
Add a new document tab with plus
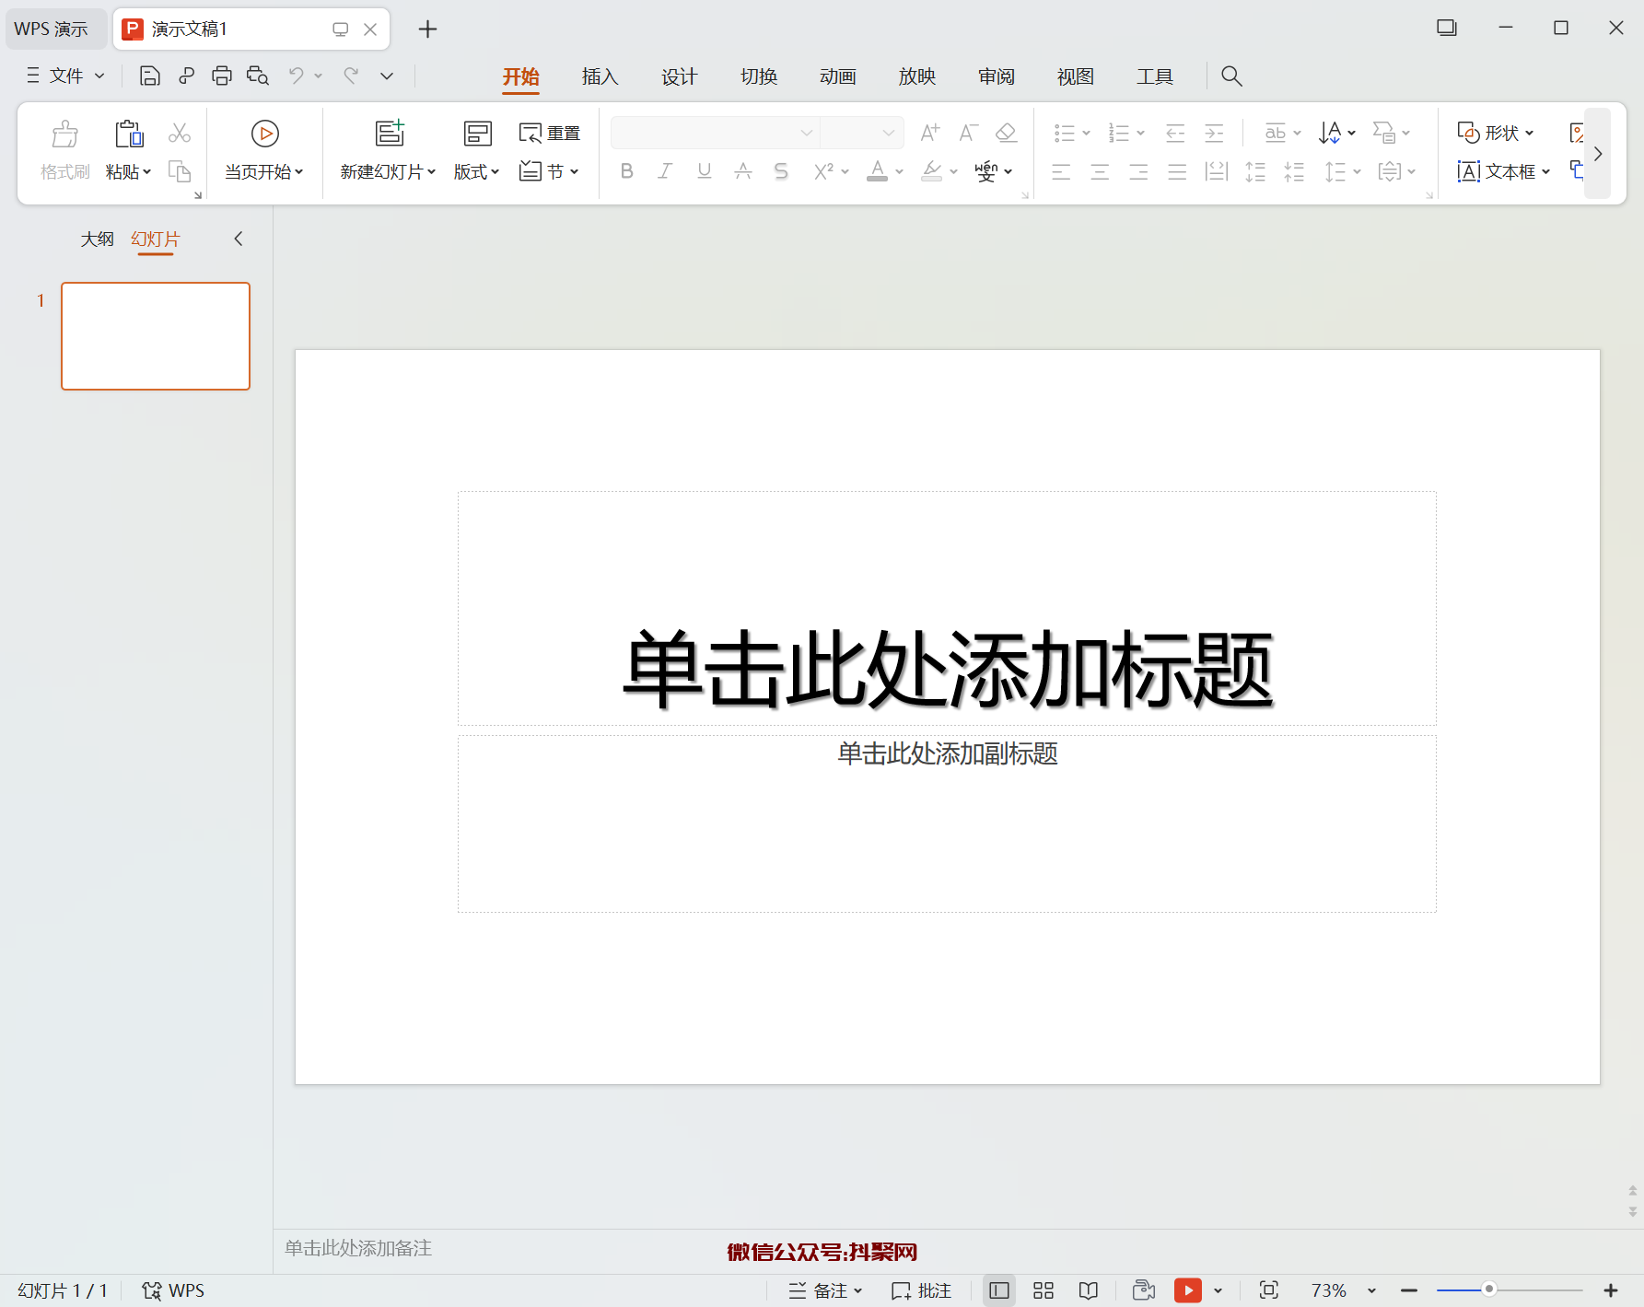[x=427, y=29]
